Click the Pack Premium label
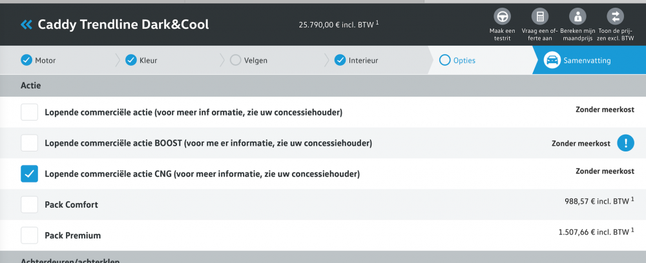The width and height of the screenshot is (646, 263). click(72, 235)
